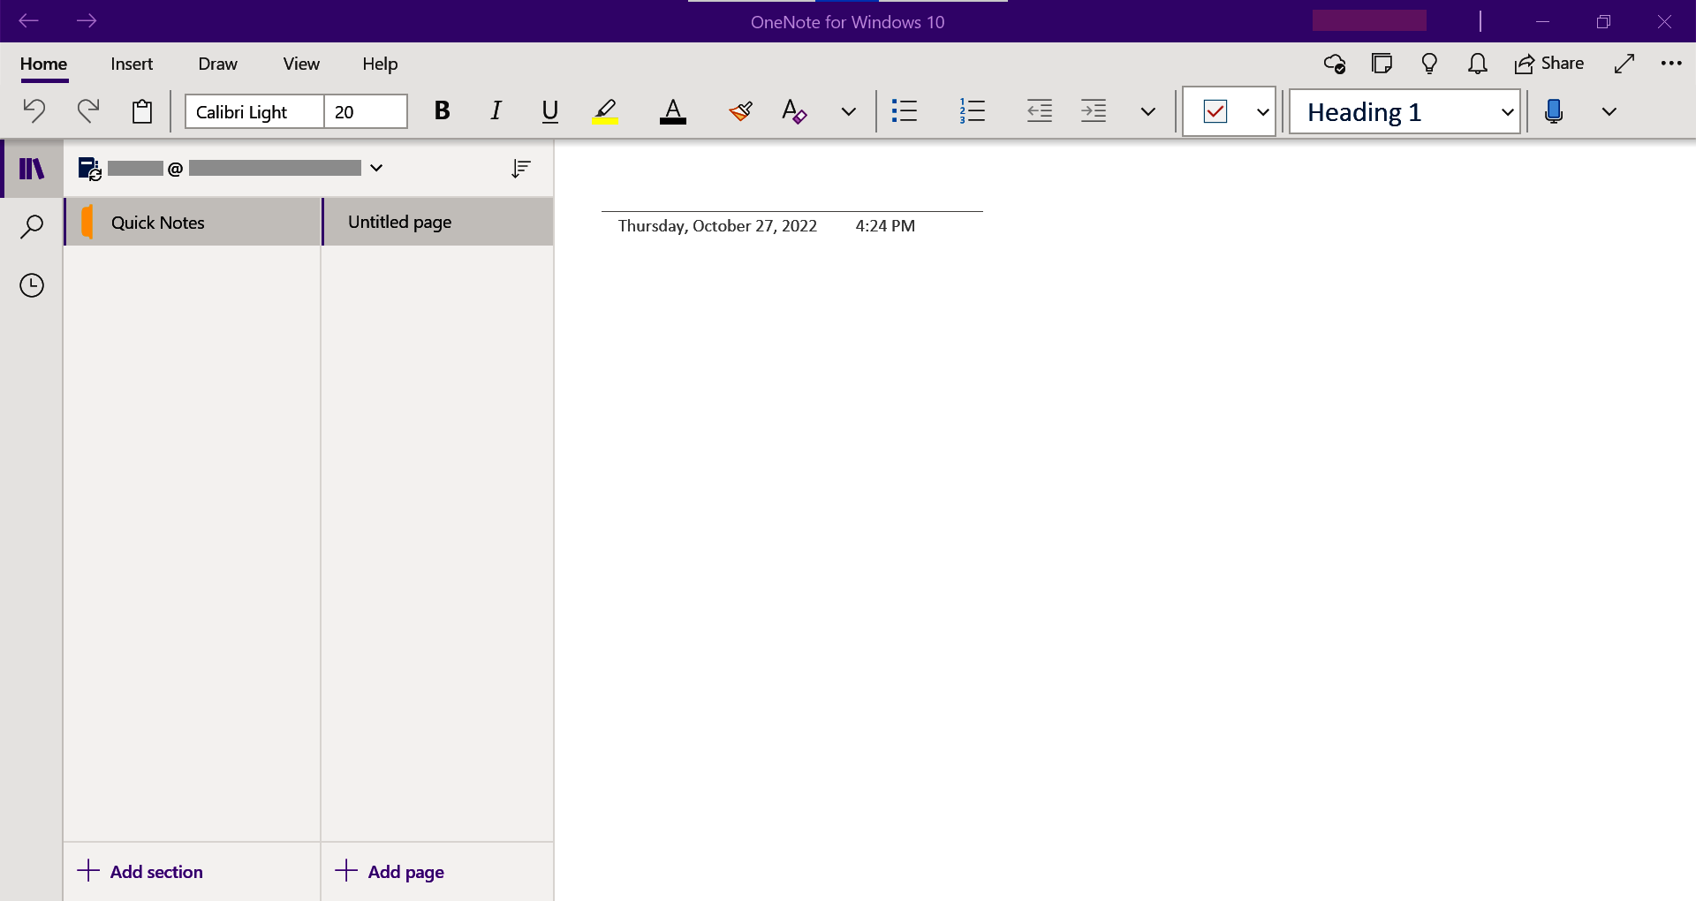Open the notebooks navigation icon
Image resolution: width=1696 pixels, height=901 pixels.
32,168
